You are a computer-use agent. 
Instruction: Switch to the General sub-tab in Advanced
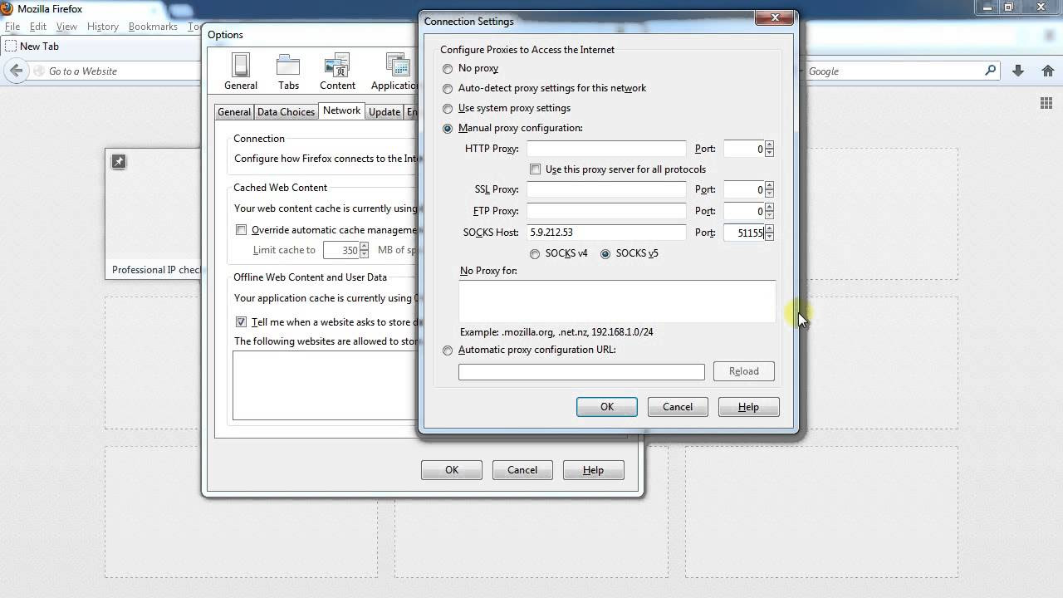(233, 112)
